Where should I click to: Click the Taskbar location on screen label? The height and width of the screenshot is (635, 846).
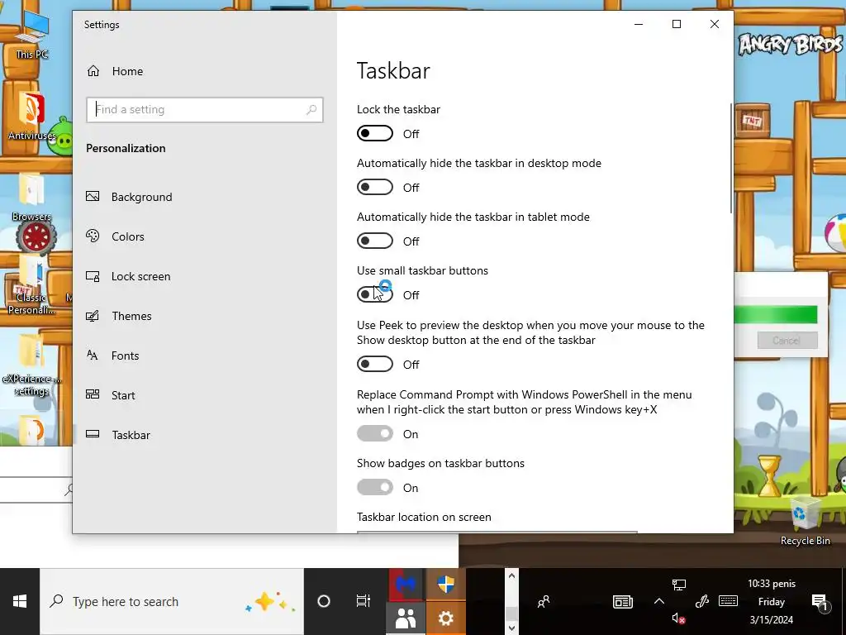coord(424,517)
